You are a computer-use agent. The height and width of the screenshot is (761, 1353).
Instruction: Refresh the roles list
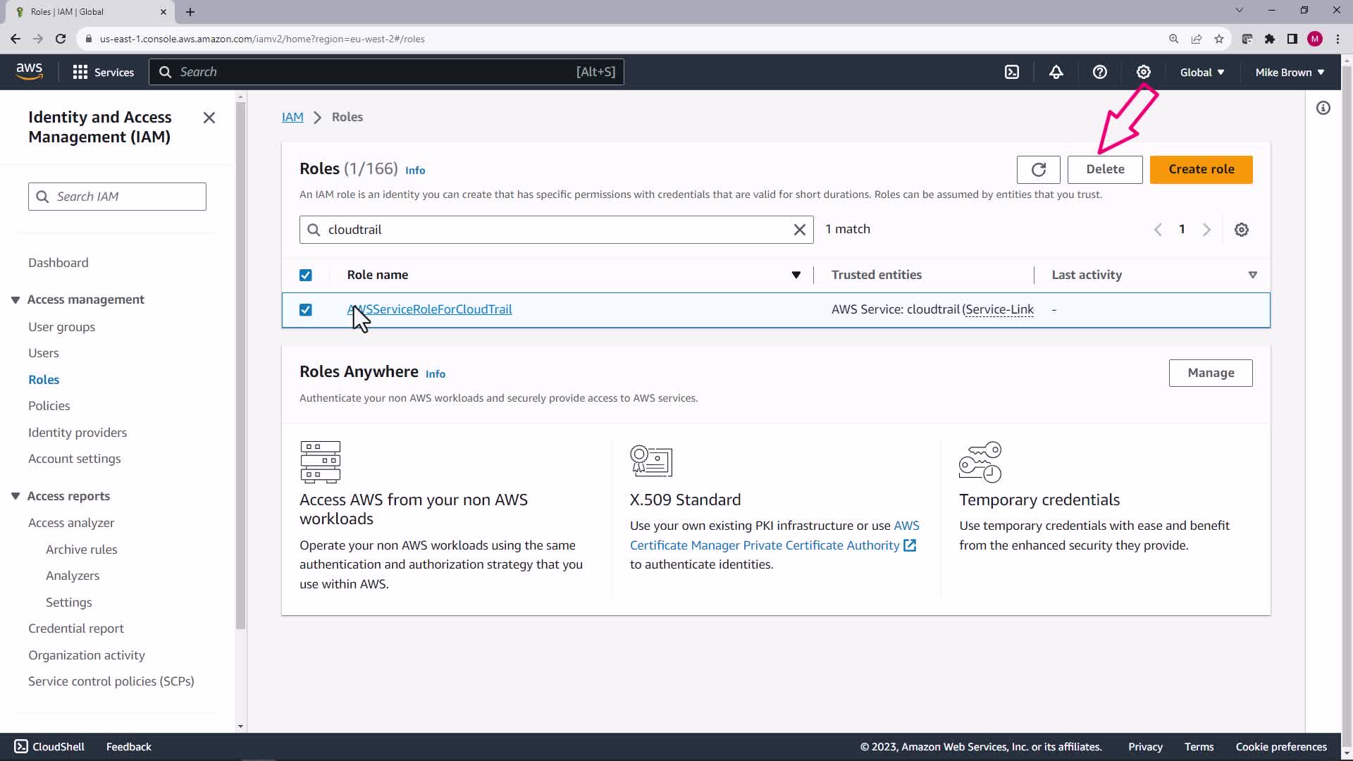[x=1038, y=170]
